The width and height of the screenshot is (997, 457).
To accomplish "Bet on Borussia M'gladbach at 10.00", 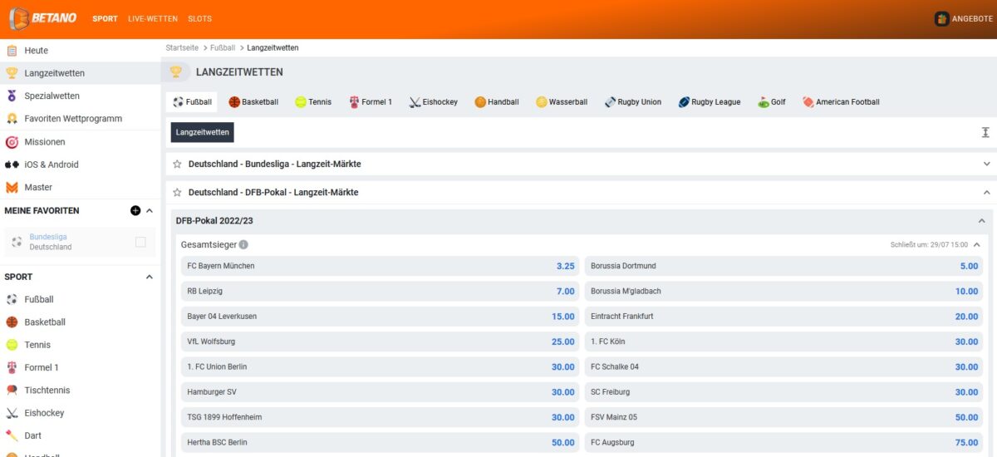I will (783, 291).
